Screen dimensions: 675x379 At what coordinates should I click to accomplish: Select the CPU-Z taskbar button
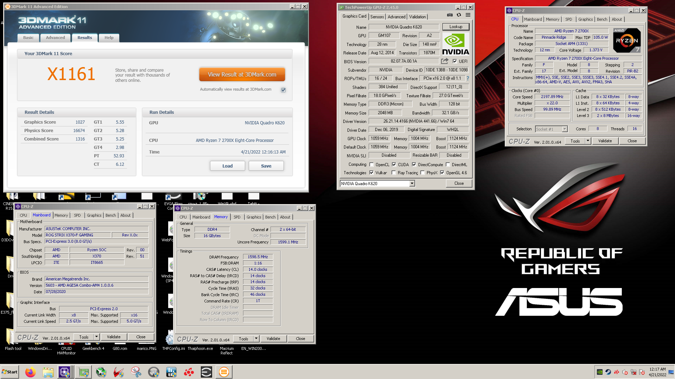[x=65, y=372]
